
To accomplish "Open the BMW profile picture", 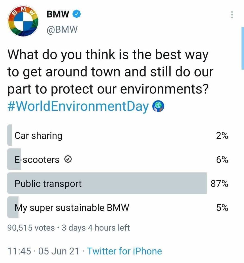I will click(23, 21).
